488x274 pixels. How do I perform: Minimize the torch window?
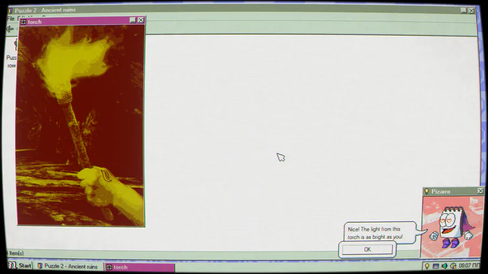tap(133, 20)
